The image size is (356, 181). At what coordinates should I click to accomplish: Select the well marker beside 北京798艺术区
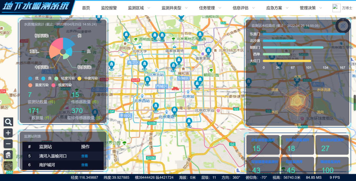[x=208, y=52]
